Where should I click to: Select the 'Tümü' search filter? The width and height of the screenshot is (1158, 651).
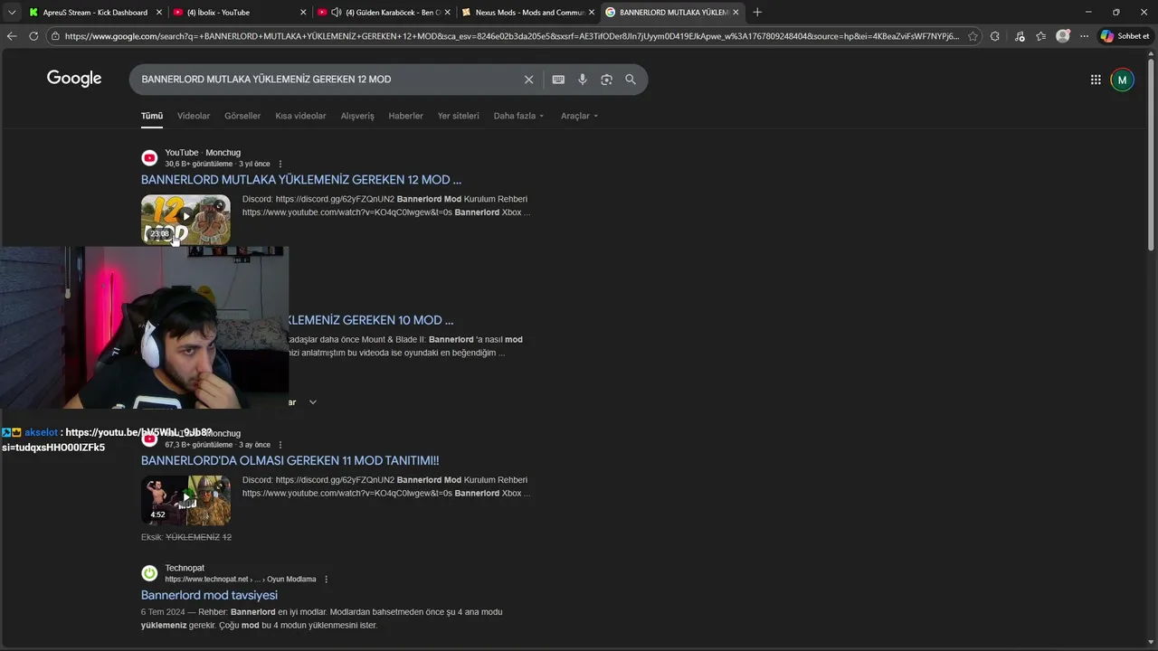coord(152,116)
